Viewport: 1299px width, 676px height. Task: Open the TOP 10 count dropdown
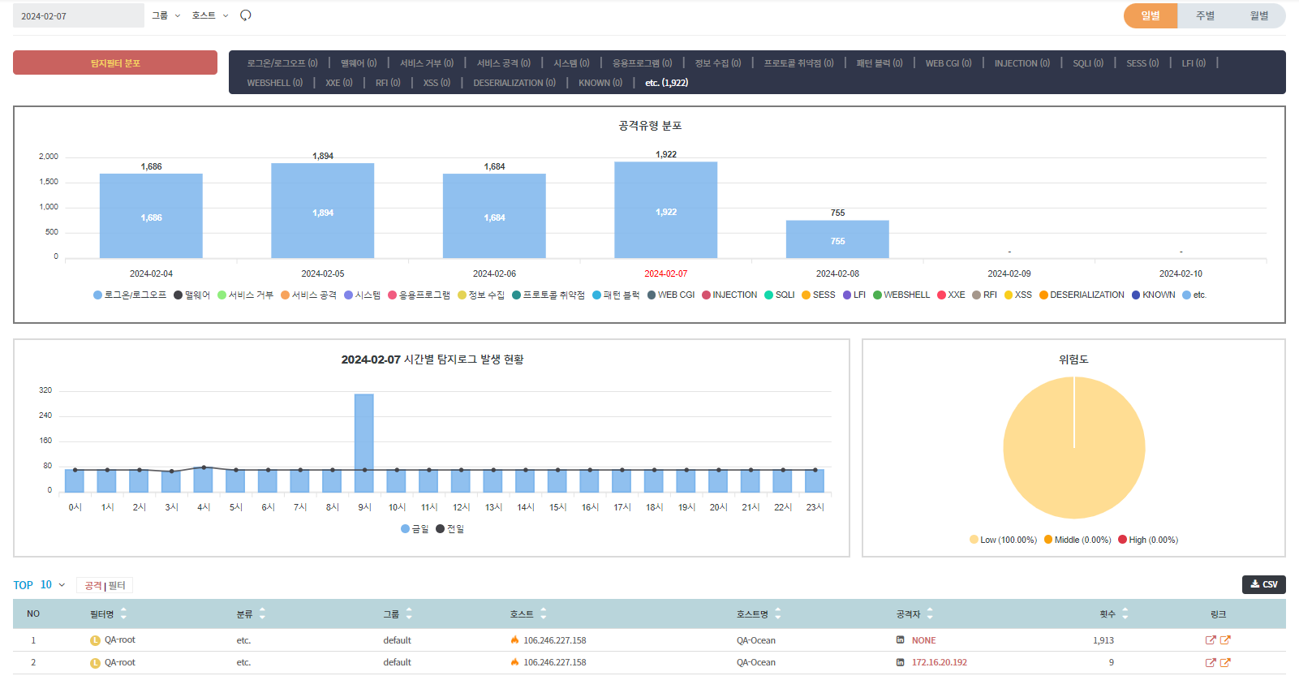click(52, 585)
